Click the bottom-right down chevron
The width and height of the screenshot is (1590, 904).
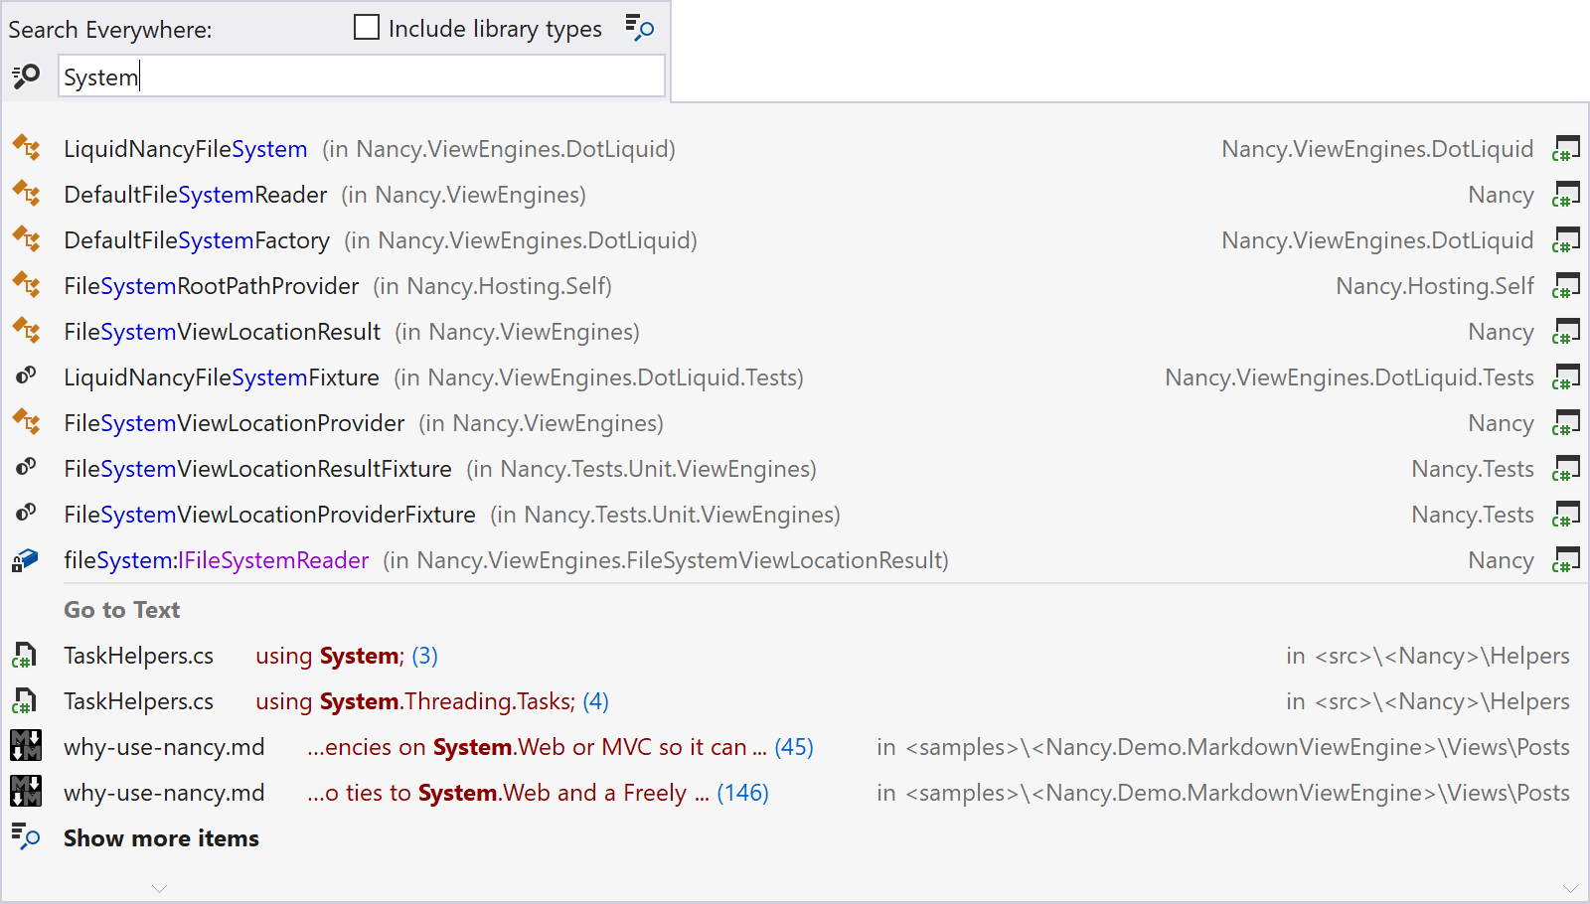tap(1570, 888)
